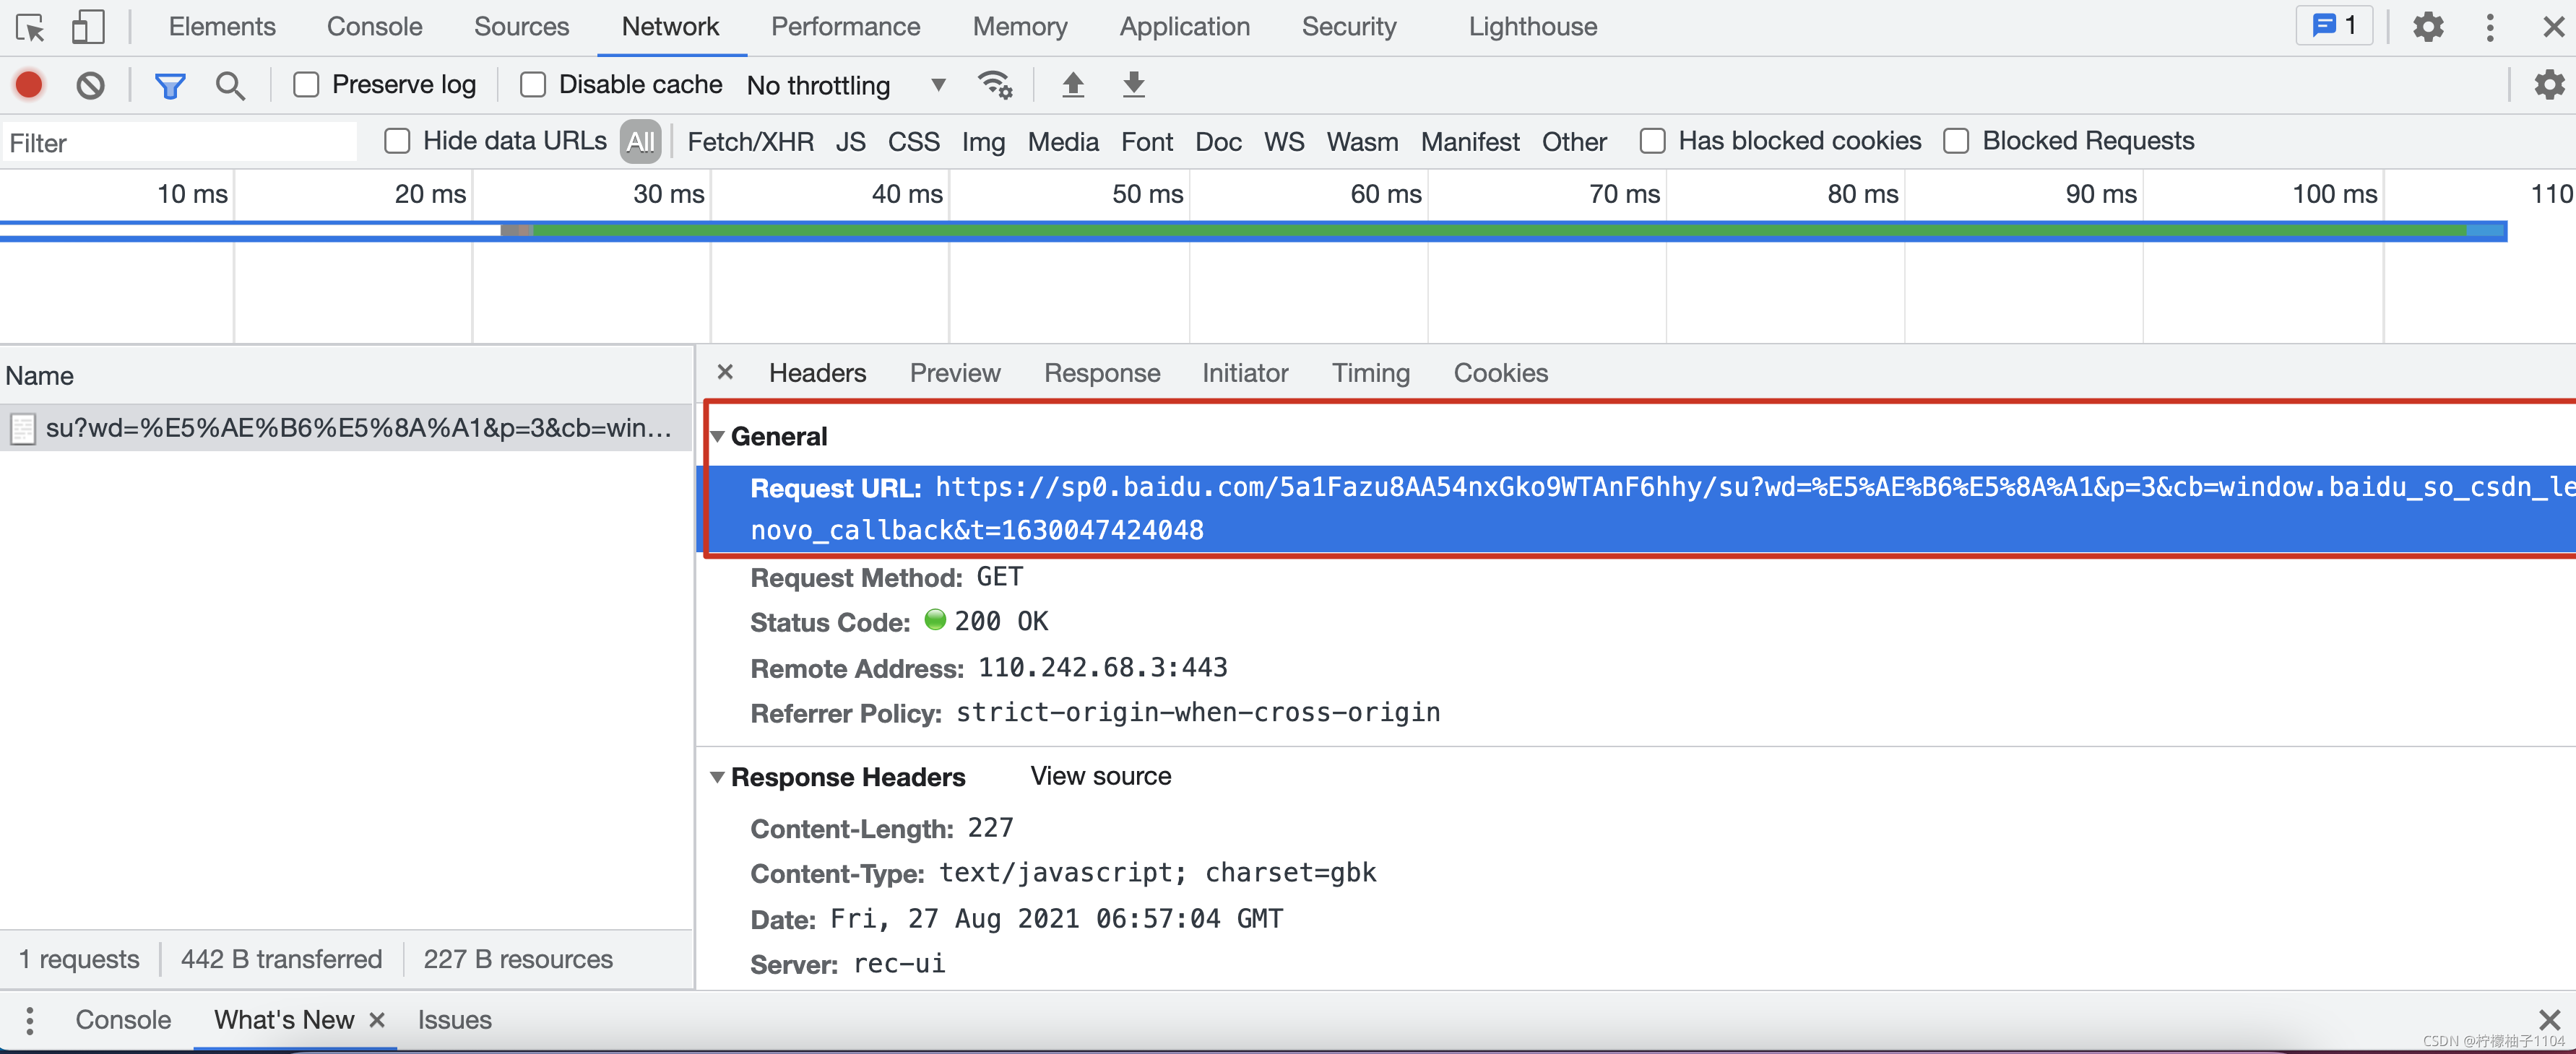
Task: Expand the General section disclosure triangle
Action: tap(719, 435)
